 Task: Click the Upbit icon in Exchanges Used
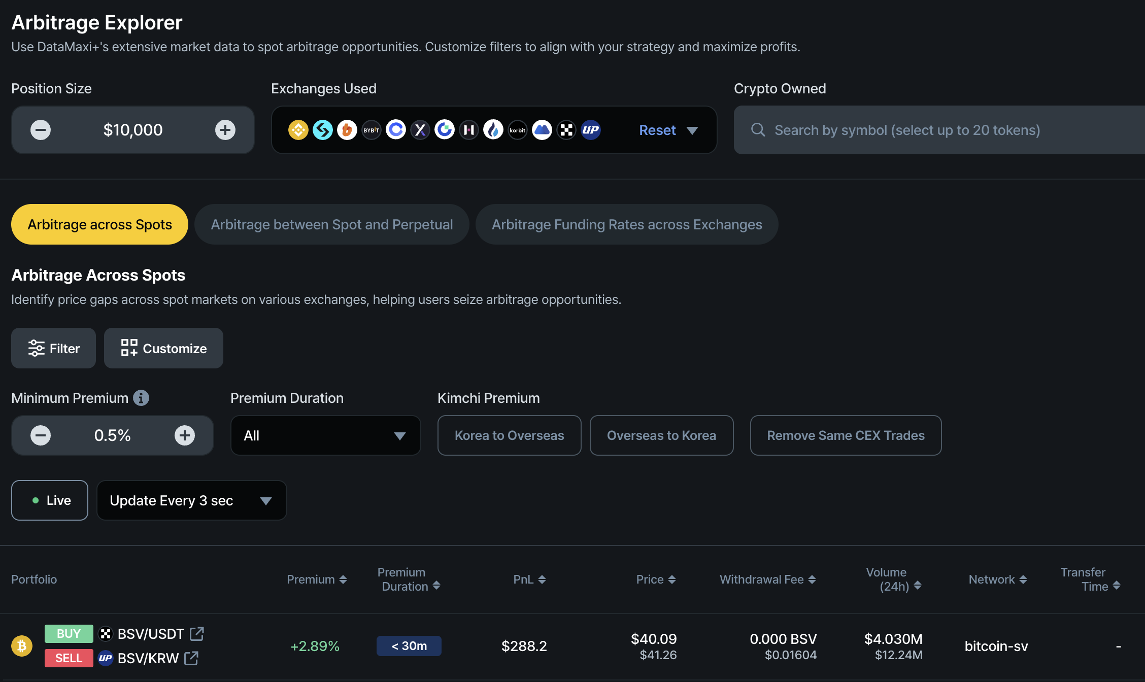coord(591,130)
